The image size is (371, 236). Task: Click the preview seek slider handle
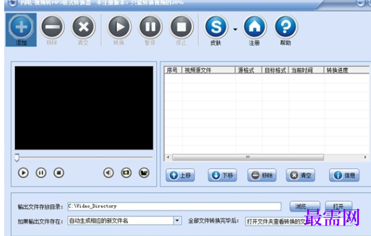17,158
